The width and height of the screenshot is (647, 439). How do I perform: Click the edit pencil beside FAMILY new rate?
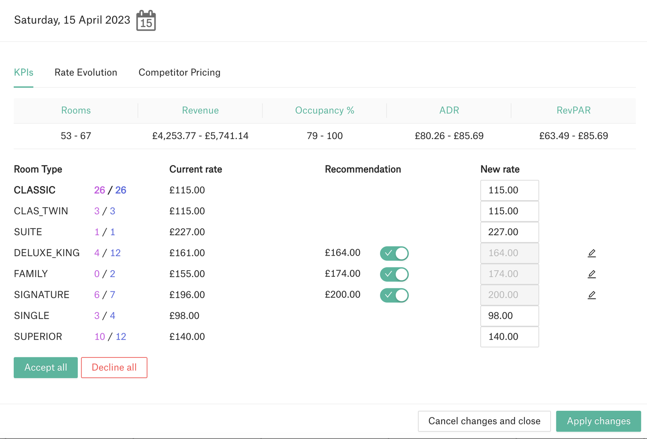click(x=592, y=274)
